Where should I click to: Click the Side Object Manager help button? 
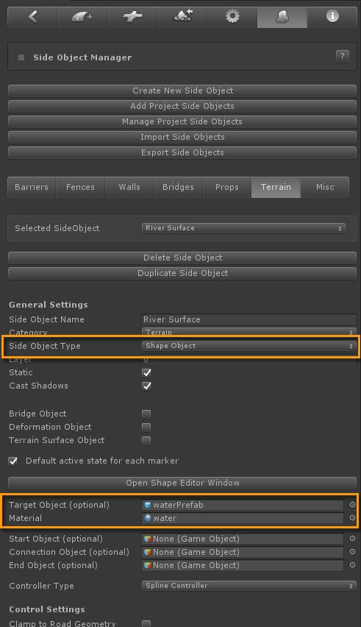click(x=342, y=57)
